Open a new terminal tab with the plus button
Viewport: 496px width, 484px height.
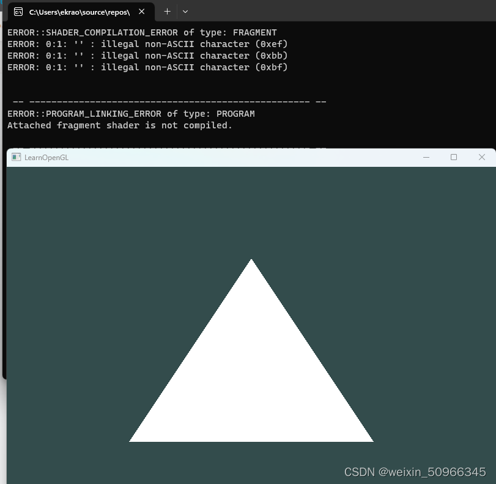(x=166, y=11)
